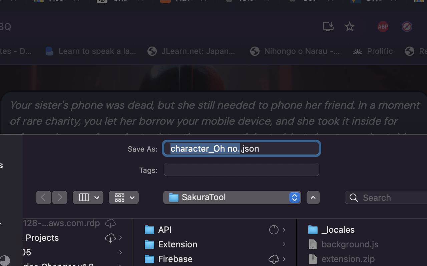Expand the Firebase folder chevron
The width and height of the screenshot is (427, 266).
pos(284,259)
